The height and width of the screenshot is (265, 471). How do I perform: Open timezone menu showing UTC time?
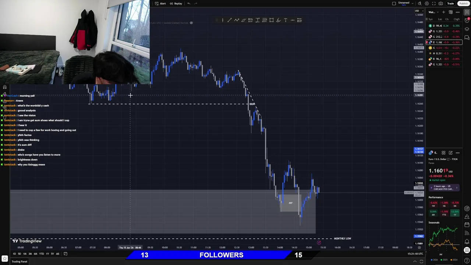pos(415,254)
